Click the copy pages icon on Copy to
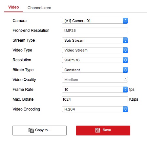Viewport: 147px width, 142px height. click(x=31, y=130)
